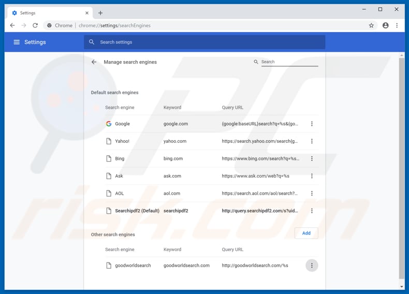Click the www.bing.com query URL
The width and height of the screenshot is (409, 294).
tap(260, 158)
